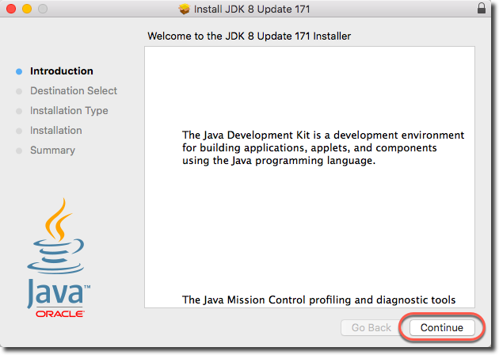
Task: Click the 'Welcome to the JDK 8 Update 171 Installer' heading
Action: pyautogui.click(x=249, y=36)
